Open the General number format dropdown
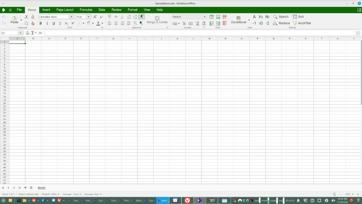This screenshot has width=362, height=204. point(205,17)
